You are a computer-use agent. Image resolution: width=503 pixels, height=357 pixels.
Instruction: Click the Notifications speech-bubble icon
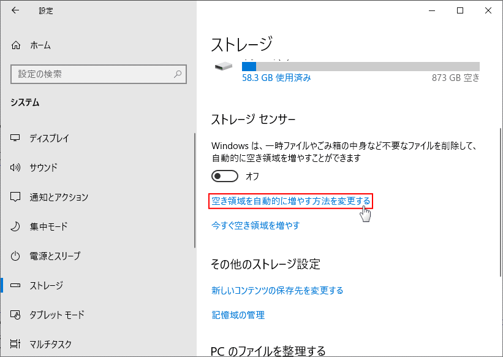[15, 197]
